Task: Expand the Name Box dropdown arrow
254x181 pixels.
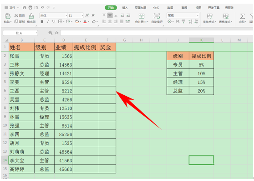Action: point(36,33)
